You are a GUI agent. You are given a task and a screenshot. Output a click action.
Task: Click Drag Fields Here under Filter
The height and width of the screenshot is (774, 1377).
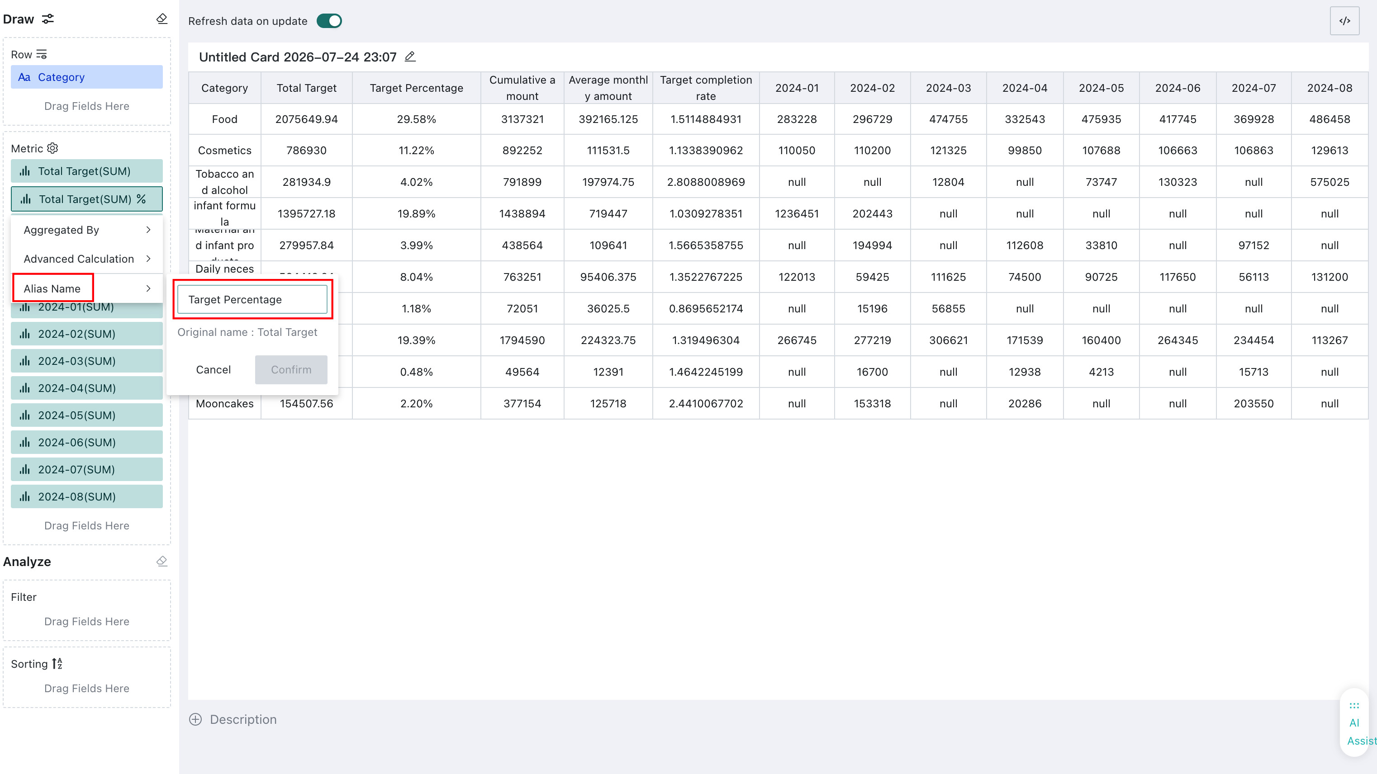[x=86, y=621]
